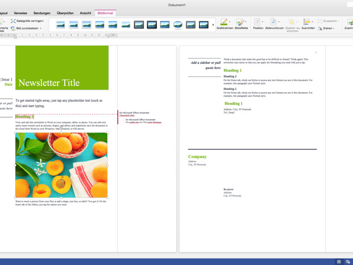Select the Bildformat tab
This screenshot has width=353, height=265.
click(x=105, y=13)
